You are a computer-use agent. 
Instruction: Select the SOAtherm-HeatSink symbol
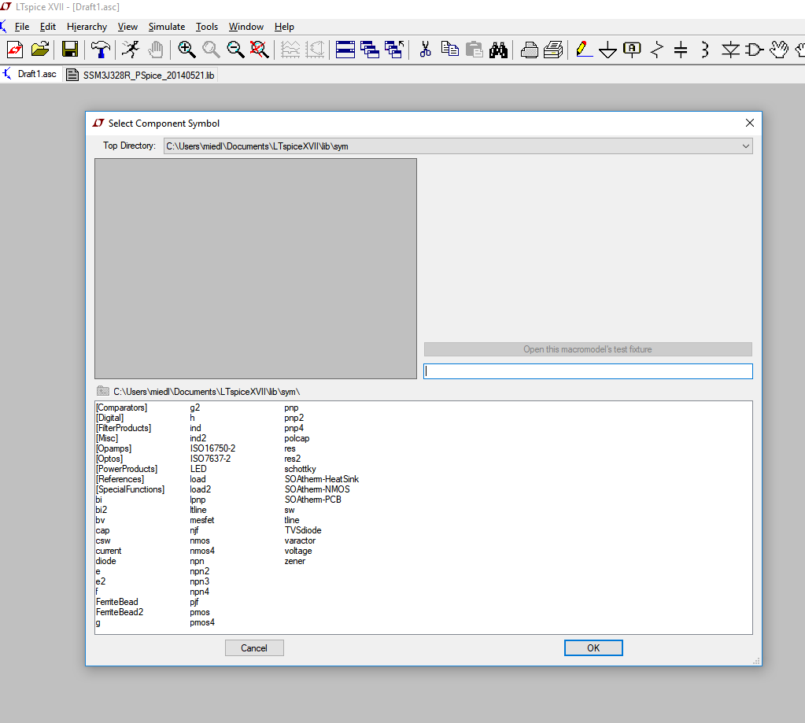coord(321,479)
